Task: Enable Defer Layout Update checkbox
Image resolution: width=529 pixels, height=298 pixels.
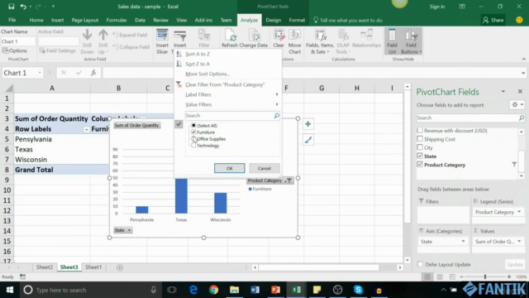Action: pos(420,264)
